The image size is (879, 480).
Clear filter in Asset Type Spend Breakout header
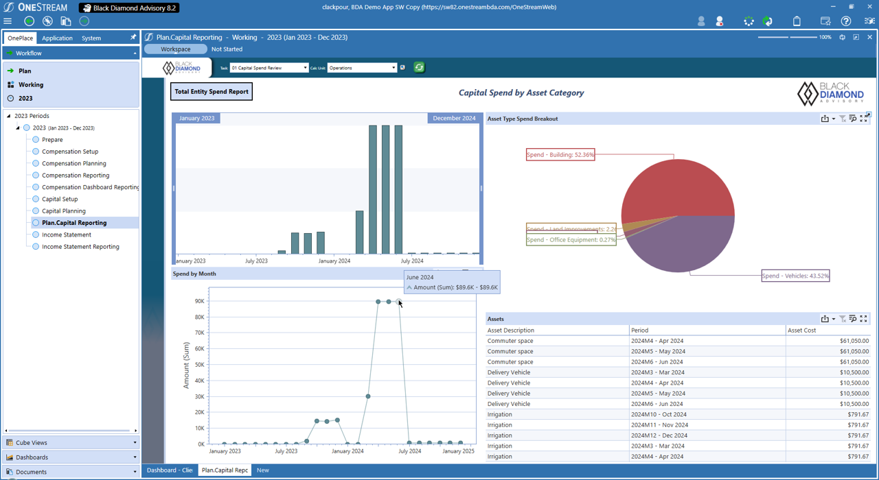(843, 119)
